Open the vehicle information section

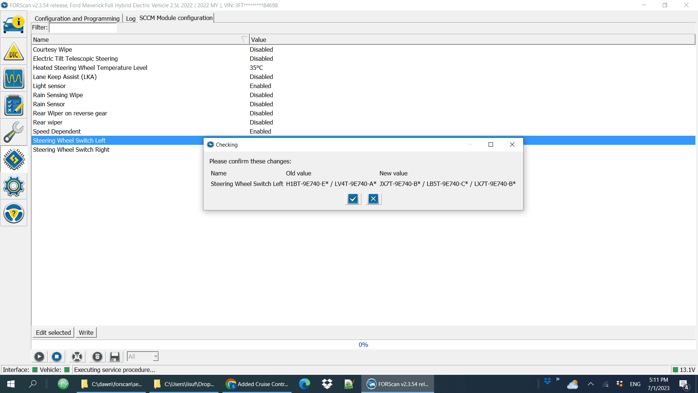(14, 24)
